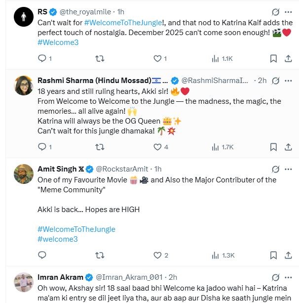Click Grok icon on Rashmi Sharma's tweet
This screenshot has height=303, width=299.
[276, 80]
